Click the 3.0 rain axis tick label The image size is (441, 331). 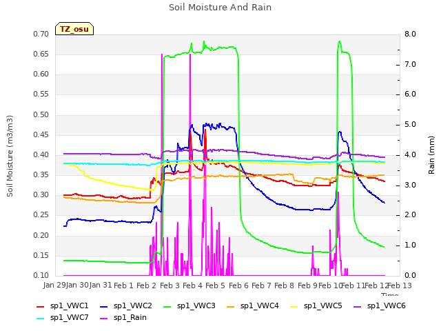click(410, 185)
